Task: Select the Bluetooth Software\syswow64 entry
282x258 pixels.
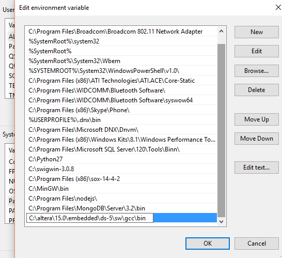Action: click(x=121, y=100)
